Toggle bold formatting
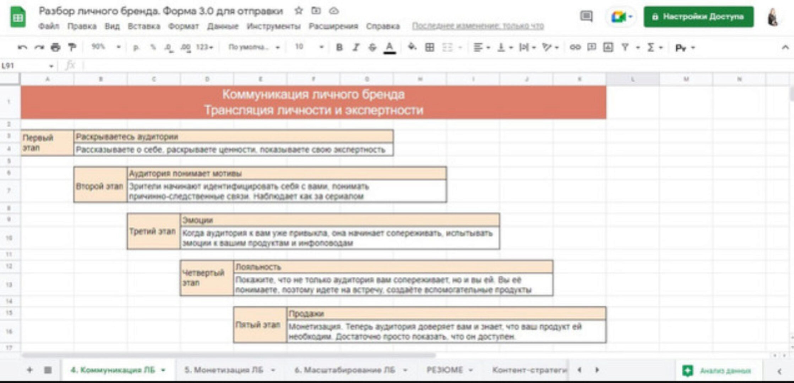Image resolution: width=794 pixels, height=383 pixels. (339, 47)
